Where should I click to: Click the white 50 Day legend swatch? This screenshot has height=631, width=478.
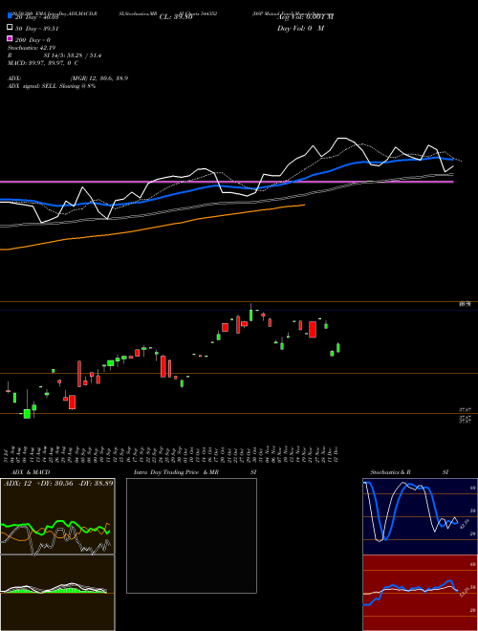[x=11, y=28]
